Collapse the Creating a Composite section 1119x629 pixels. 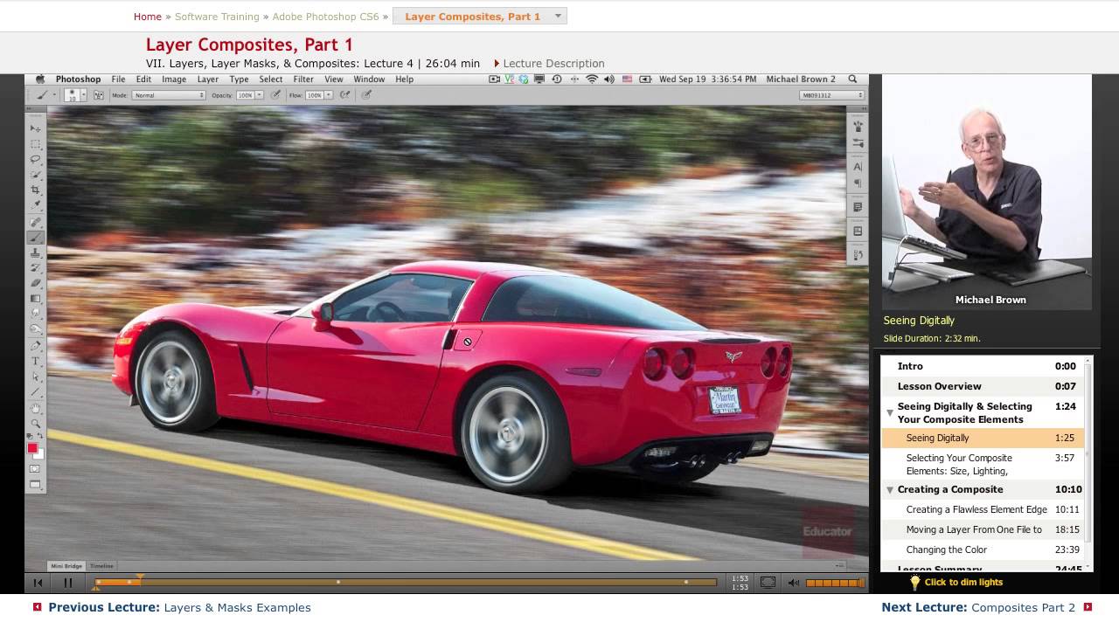pyautogui.click(x=890, y=490)
